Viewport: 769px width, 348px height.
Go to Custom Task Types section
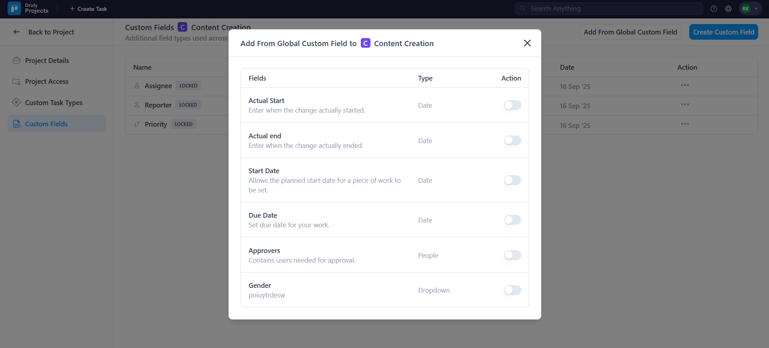(x=54, y=103)
